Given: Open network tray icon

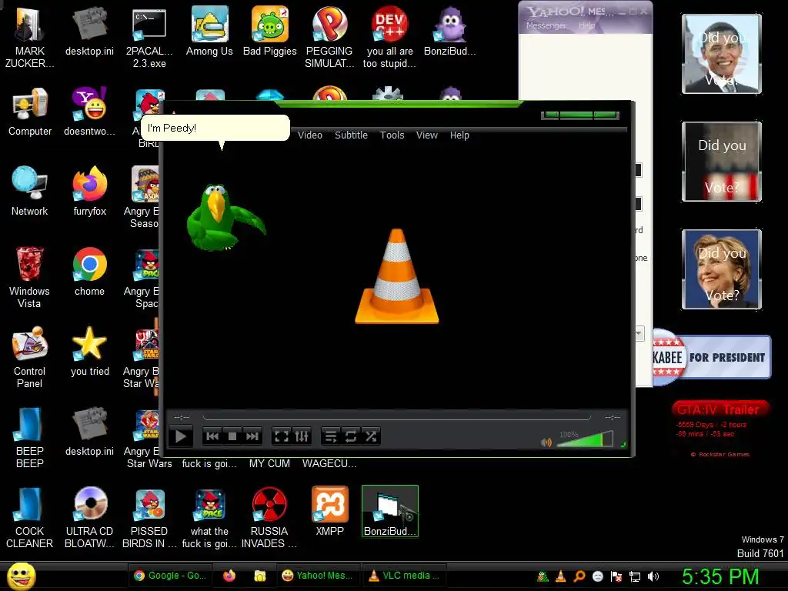Looking at the screenshot, I should coord(635,576).
